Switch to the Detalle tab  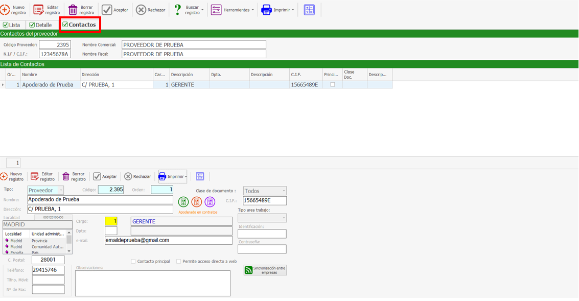pyautogui.click(x=40, y=25)
